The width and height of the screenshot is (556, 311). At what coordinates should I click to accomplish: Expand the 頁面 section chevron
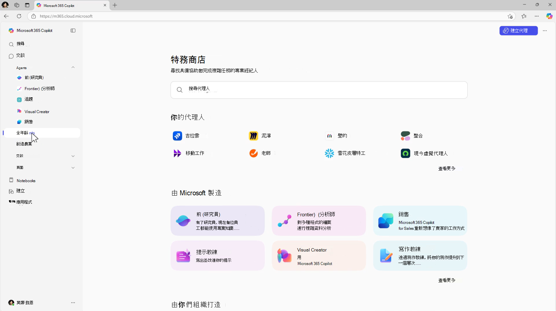pos(73,168)
